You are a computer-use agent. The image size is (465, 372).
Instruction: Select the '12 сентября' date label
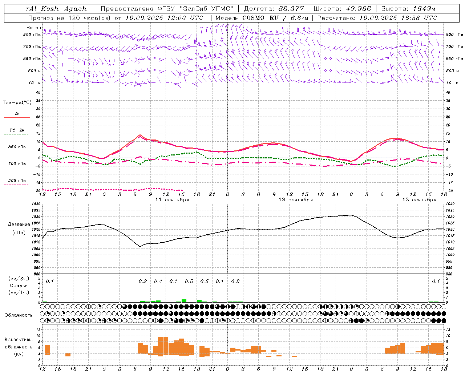(x=296, y=200)
